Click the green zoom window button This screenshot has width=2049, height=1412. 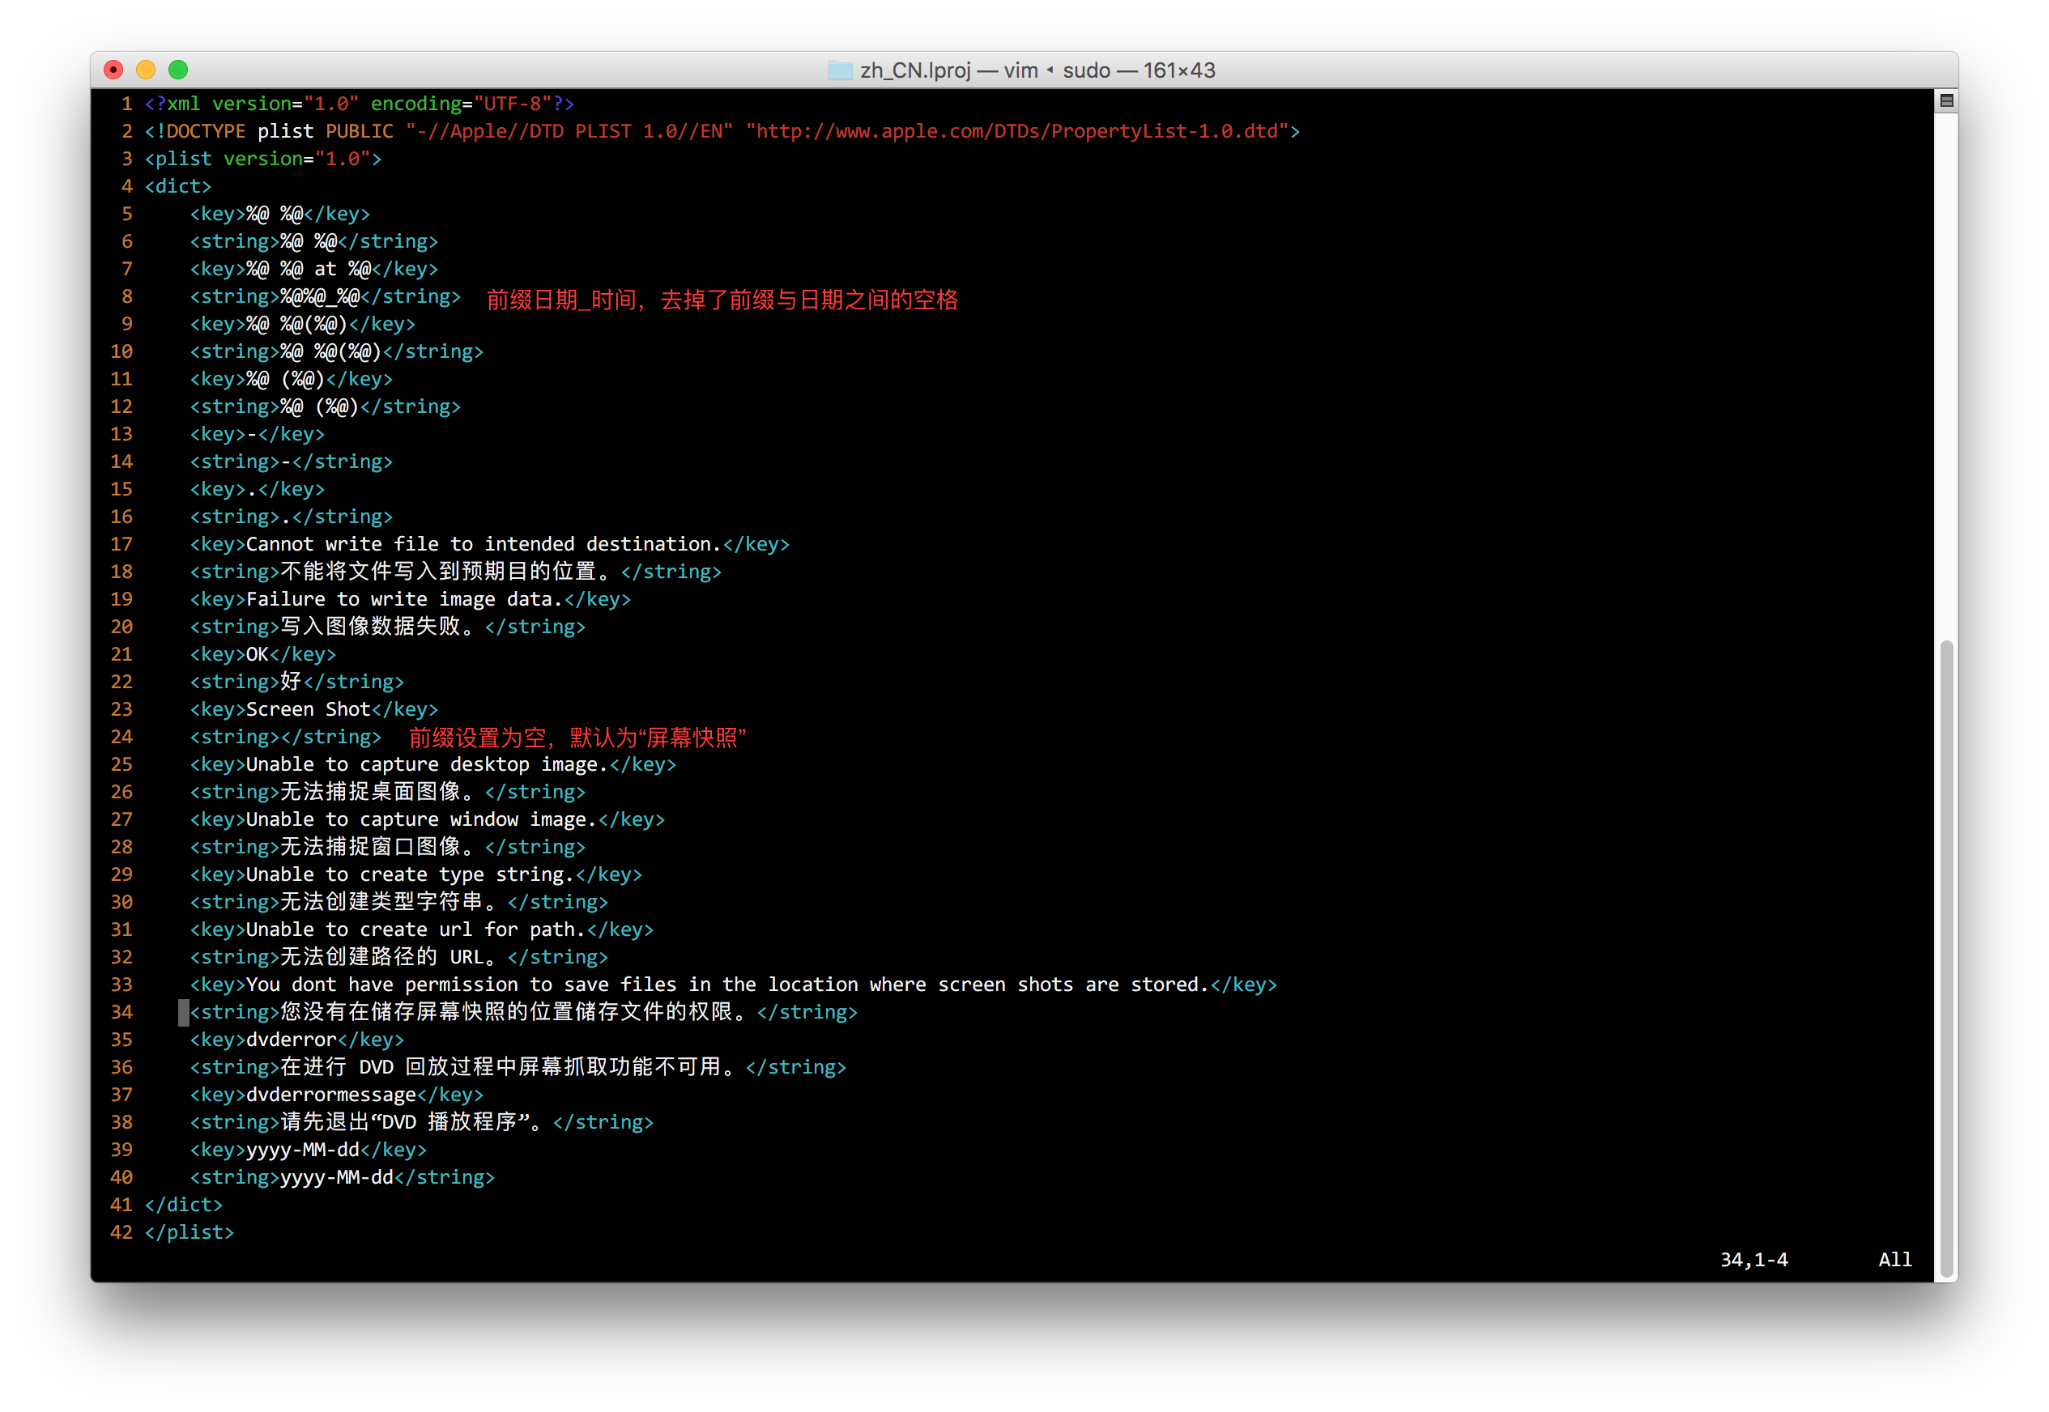178,70
